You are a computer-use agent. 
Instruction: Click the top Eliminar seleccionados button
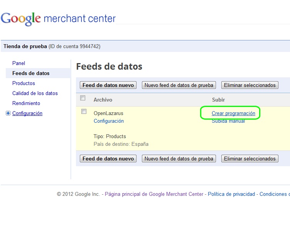[250, 85]
